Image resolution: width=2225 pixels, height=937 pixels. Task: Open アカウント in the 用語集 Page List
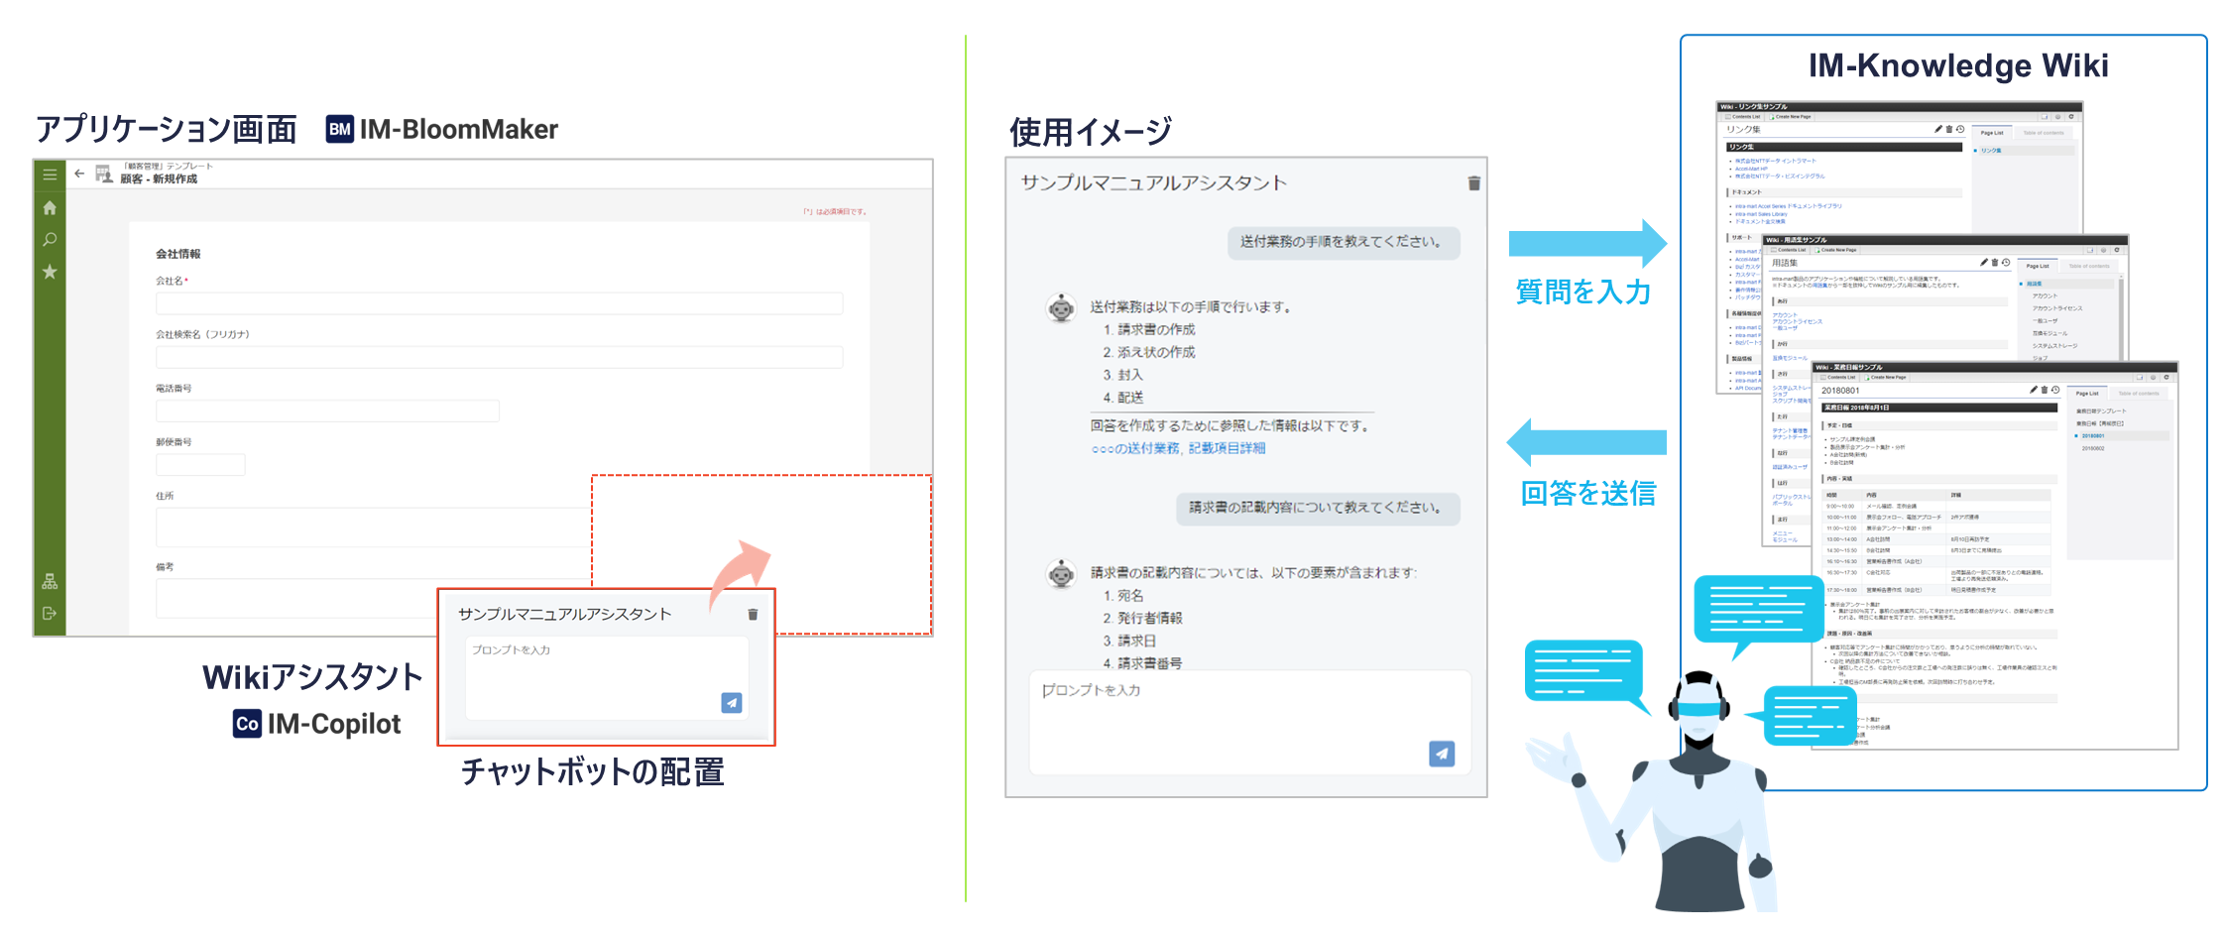(2045, 295)
